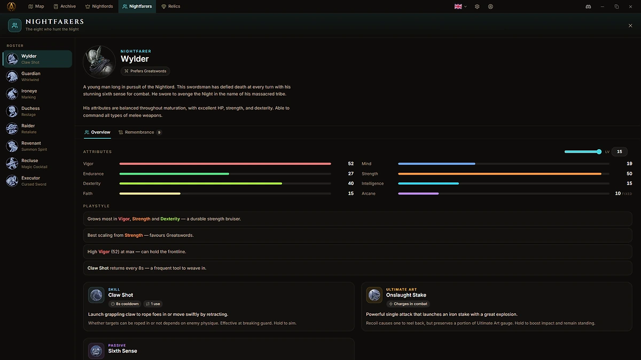Select Executor in the roster
Image resolution: width=641 pixels, height=360 pixels.
click(x=37, y=181)
